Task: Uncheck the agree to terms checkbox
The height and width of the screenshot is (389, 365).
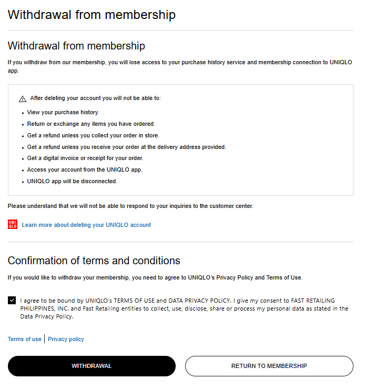Action: click(12, 301)
